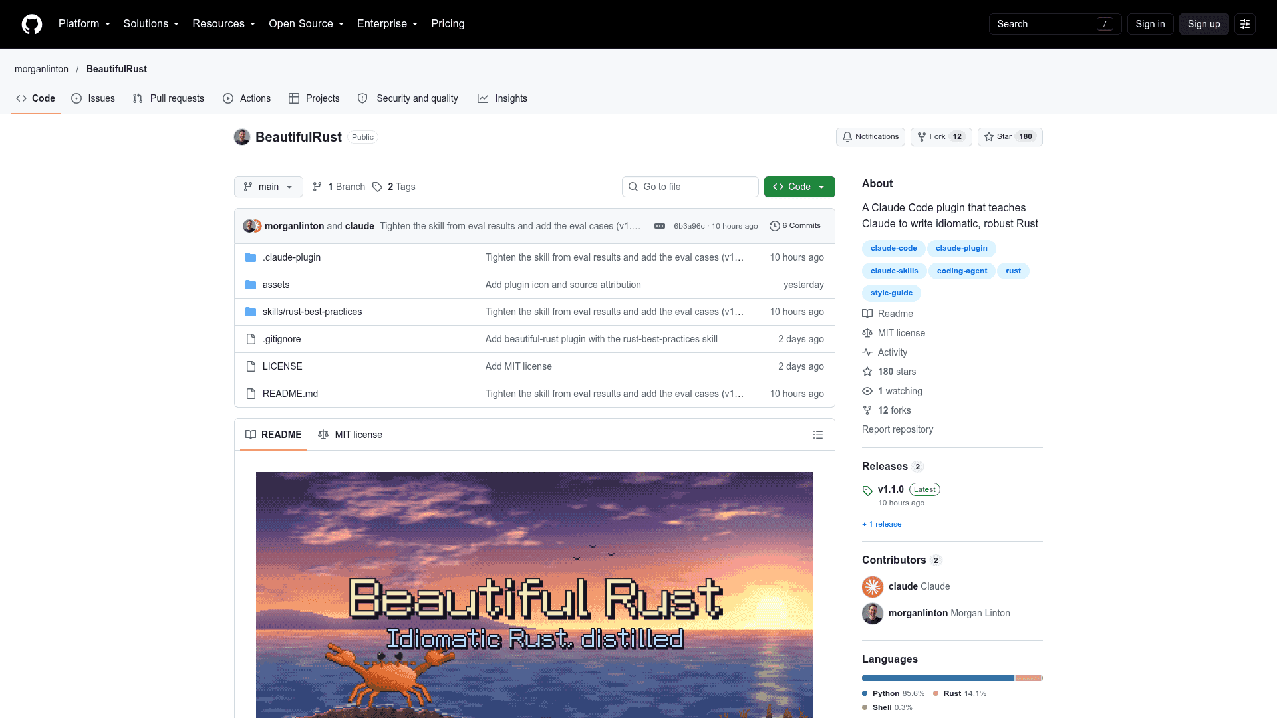The width and height of the screenshot is (1277, 718).
Task: Open outline icon in README header
Action: (818, 435)
